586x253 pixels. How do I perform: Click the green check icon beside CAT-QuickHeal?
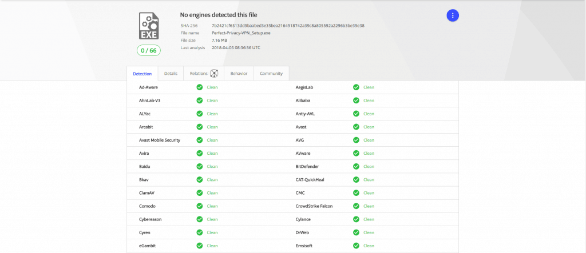(356, 179)
